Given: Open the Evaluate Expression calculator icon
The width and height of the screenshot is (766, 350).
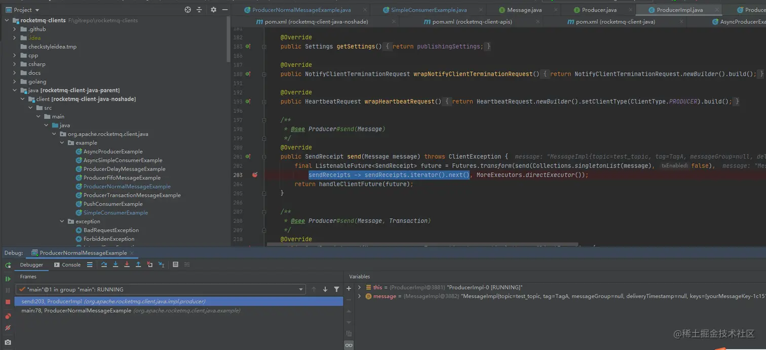Looking at the screenshot, I should 175,265.
